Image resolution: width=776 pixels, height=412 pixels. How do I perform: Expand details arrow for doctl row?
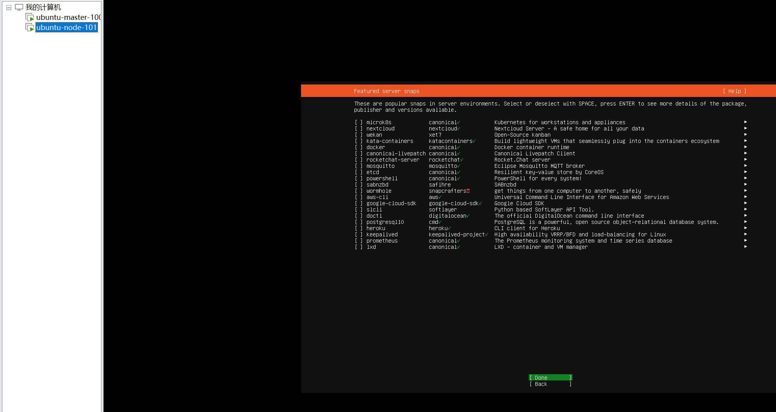[x=746, y=215]
